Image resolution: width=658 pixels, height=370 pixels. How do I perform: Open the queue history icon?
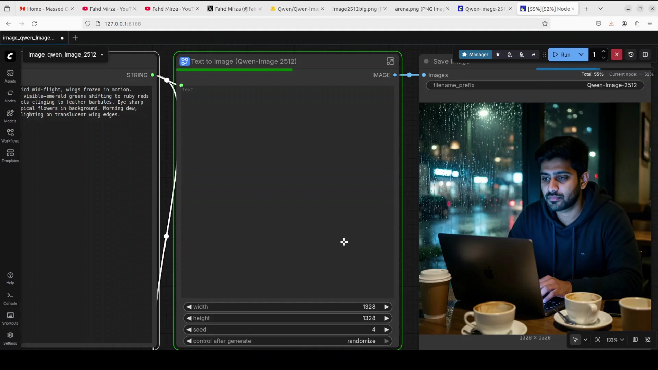point(631,54)
